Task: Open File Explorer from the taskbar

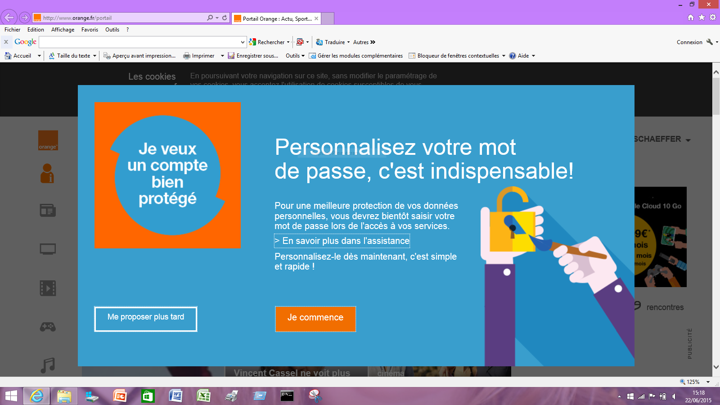Action: (x=64, y=396)
